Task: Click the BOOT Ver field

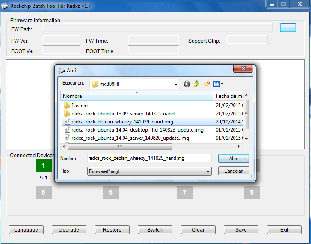Action: tap(61, 50)
